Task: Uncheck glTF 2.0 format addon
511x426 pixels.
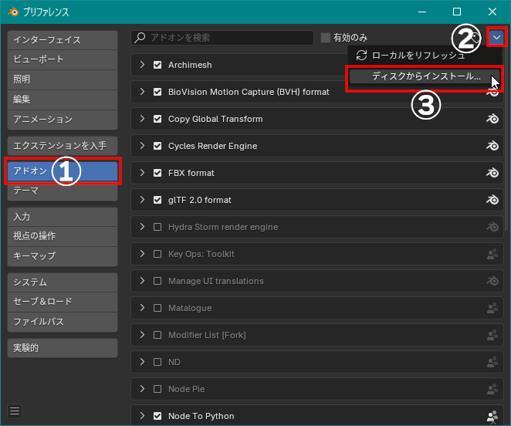Action: click(x=157, y=200)
